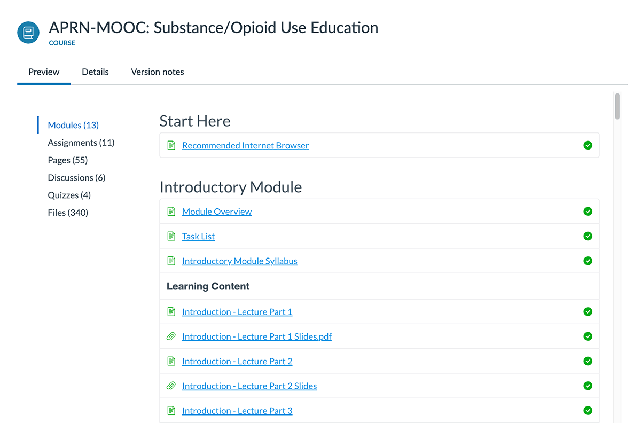Image resolution: width=641 pixels, height=423 pixels.
Task: Click the paperclip icon for Lecture Part 1 Slides.pdf
Action: [x=171, y=336]
